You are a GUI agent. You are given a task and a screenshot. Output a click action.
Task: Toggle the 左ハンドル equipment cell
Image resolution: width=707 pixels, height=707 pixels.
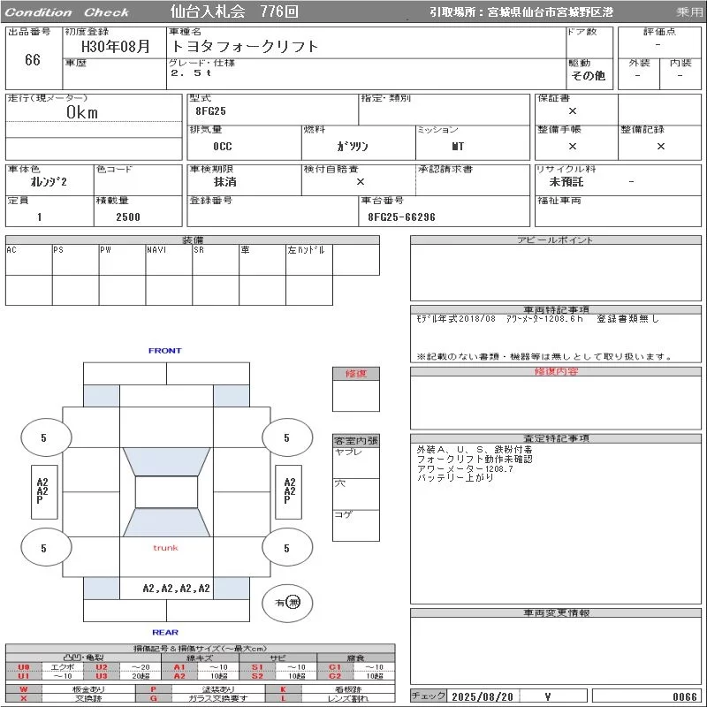[308, 259]
